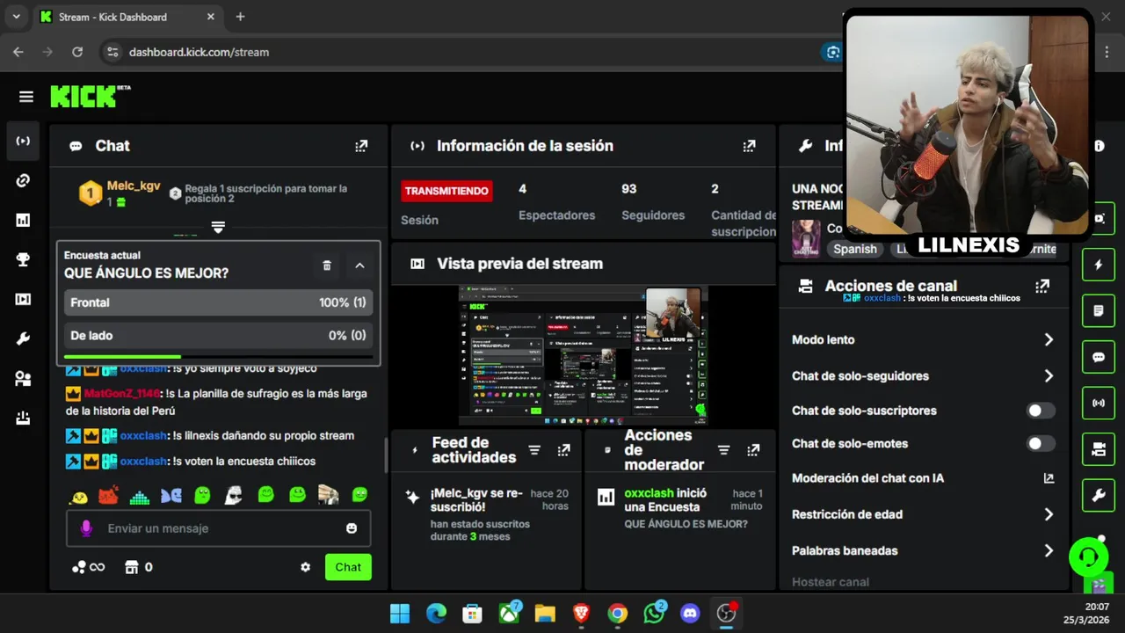The image size is (1125, 633).
Task: Click the green Chat send button
Action: [348, 567]
